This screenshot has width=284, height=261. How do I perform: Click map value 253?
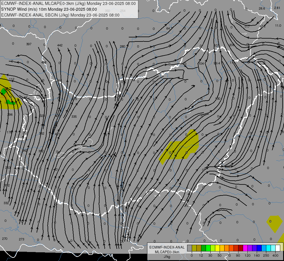click(x=8, y=168)
